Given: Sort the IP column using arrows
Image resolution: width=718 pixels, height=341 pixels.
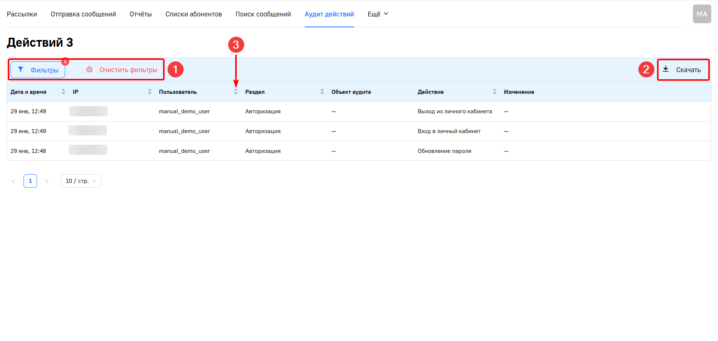Looking at the screenshot, I should pyautogui.click(x=150, y=92).
